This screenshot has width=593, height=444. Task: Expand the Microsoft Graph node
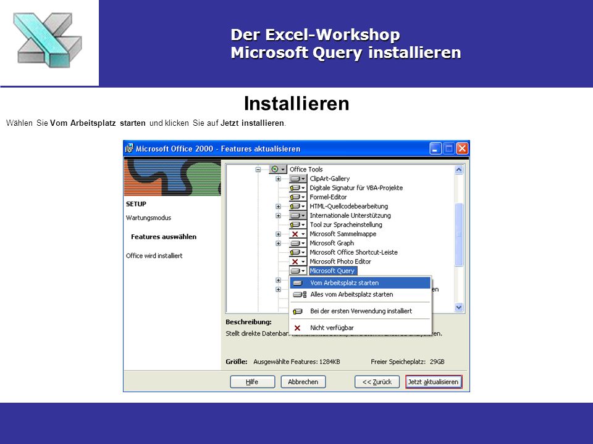[278, 243]
